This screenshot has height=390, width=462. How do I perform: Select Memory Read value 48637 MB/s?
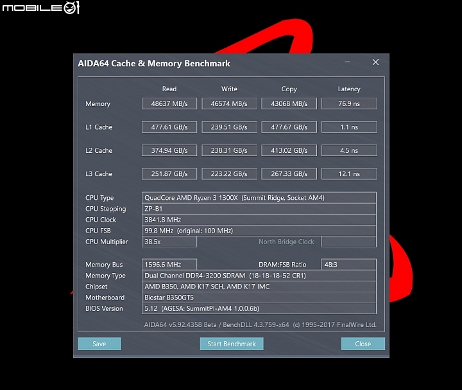coord(169,103)
